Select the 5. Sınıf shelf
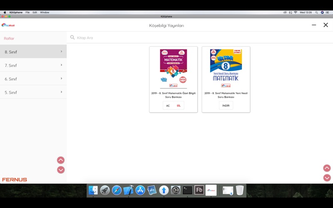Screen dimensions: 333x208 coord(33,92)
